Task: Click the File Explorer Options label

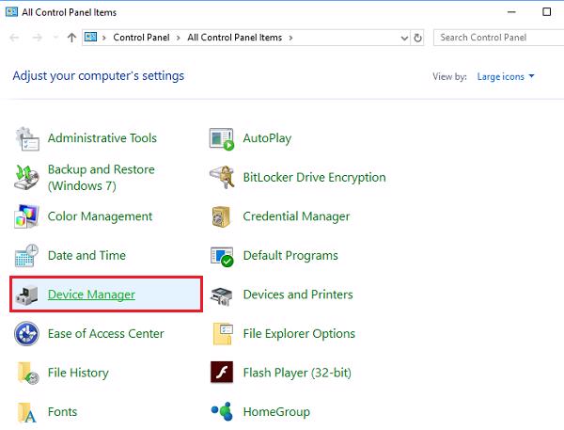Action: [299, 334]
